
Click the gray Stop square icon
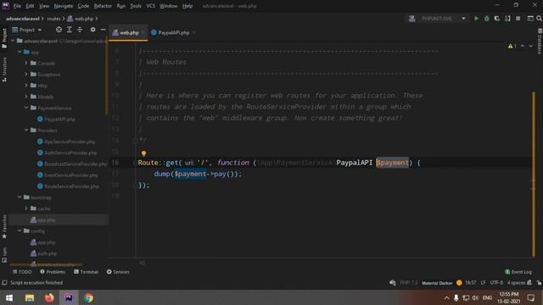click(518, 19)
